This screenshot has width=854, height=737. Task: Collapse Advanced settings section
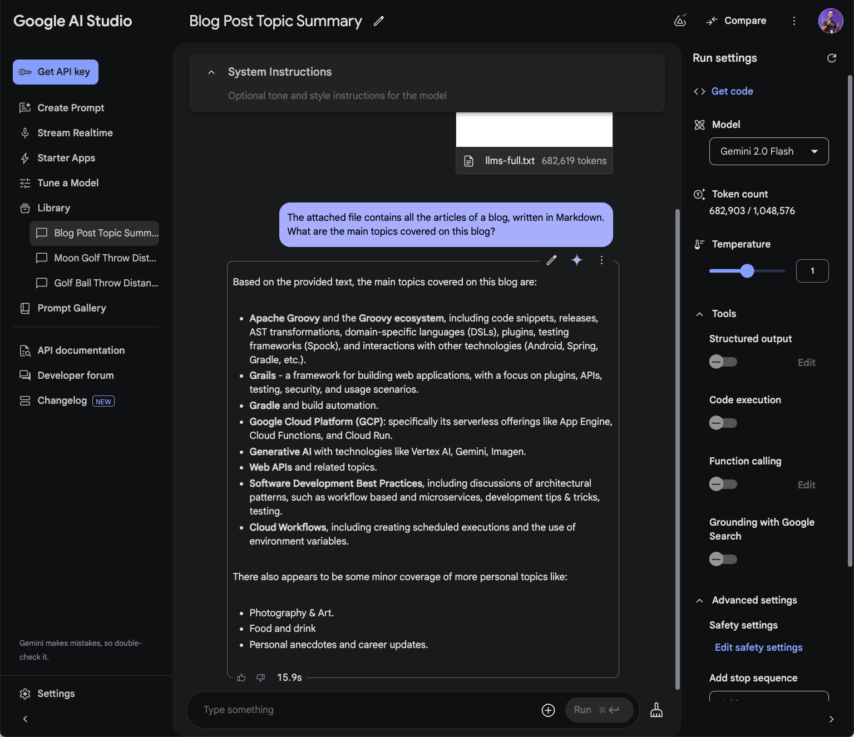(699, 601)
